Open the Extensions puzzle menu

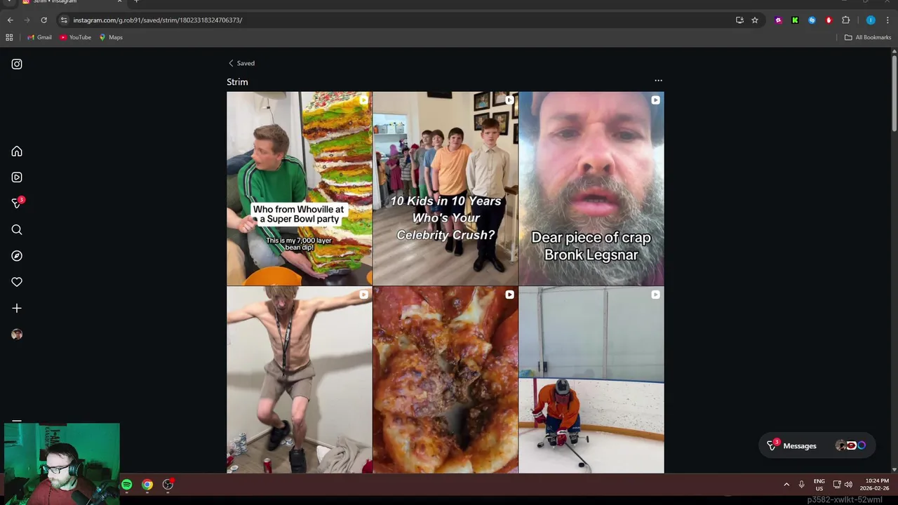(x=845, y=20)
